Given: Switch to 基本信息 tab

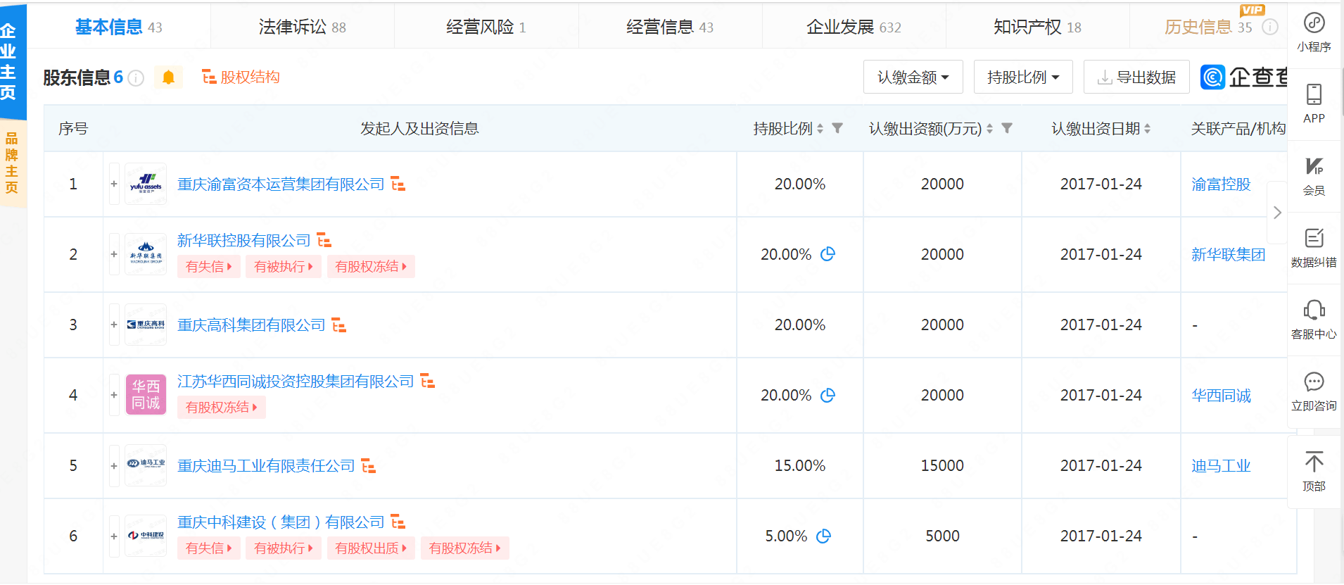Looking at the screenshot, I should point(118,27).
